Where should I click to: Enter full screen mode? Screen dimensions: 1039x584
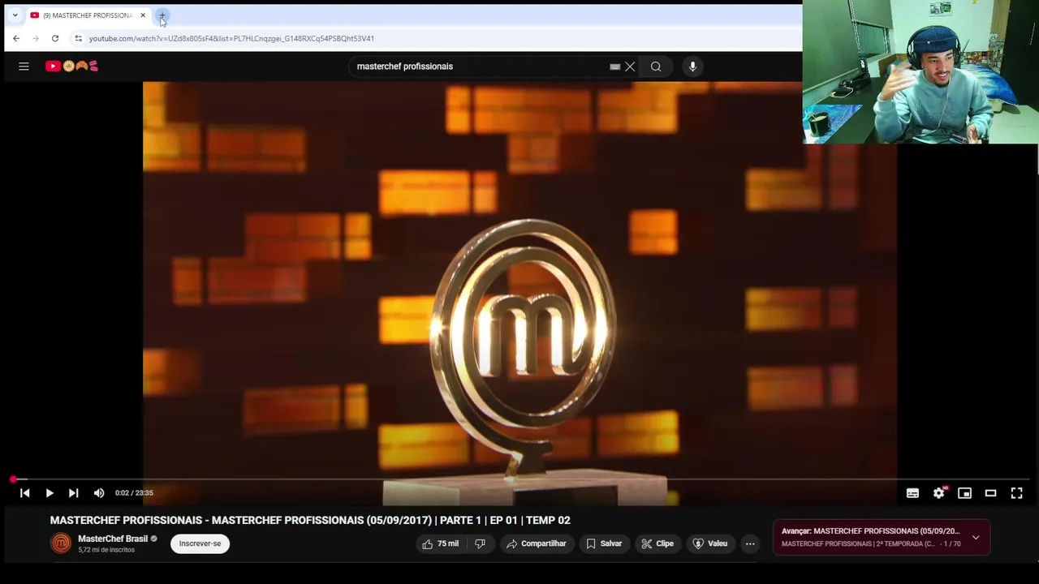point(1016,493)
